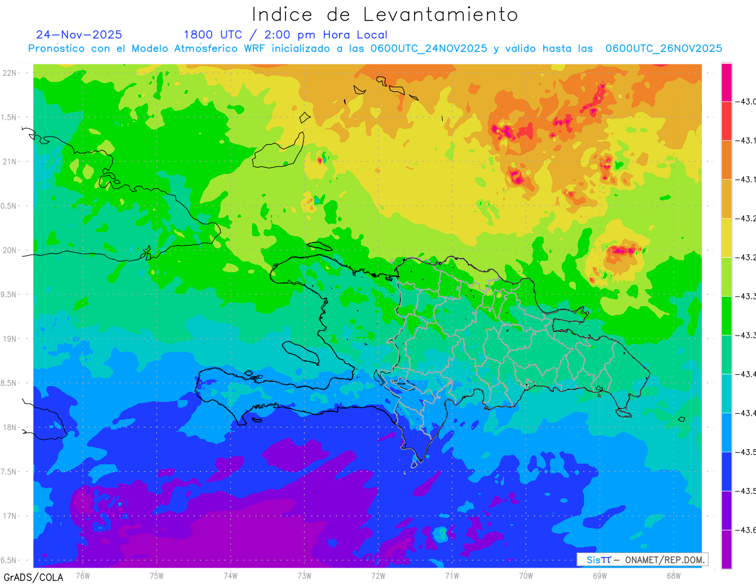756x584 pixels.
Task: Click the '70W' longitude label
Action: click(x=526, y=575)
